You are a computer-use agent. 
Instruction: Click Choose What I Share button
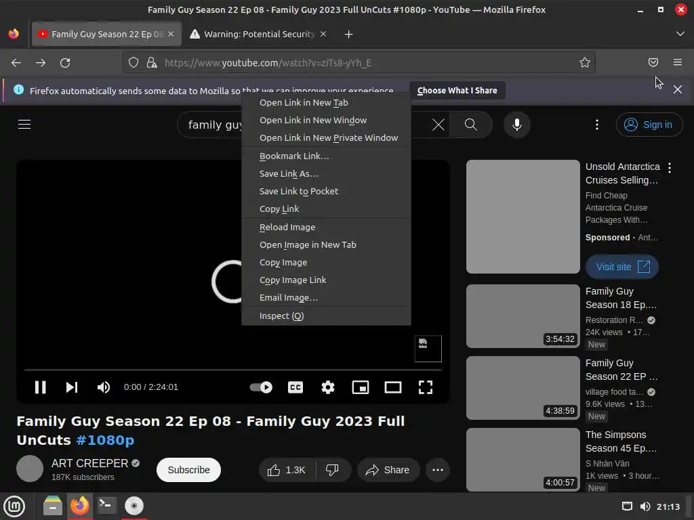coord(457,91)
